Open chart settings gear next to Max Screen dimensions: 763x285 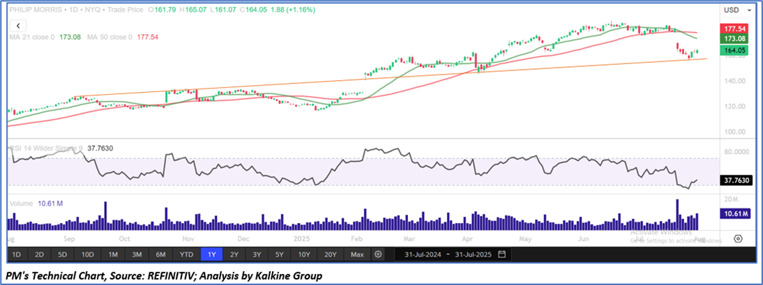[x=378, y=254]
